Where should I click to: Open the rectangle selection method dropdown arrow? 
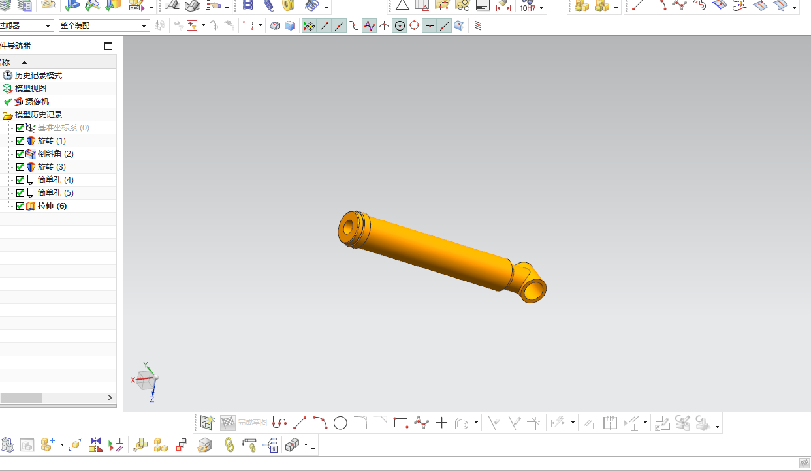click(260, 26)
